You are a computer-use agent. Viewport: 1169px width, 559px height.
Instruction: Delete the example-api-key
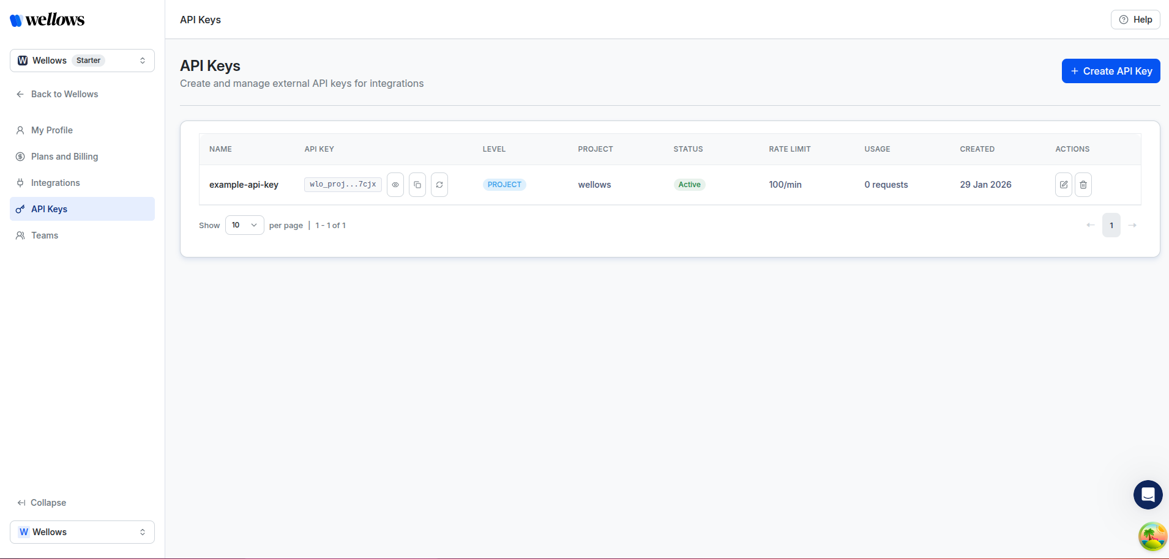pyautogui.click(x=1083, y=184)
